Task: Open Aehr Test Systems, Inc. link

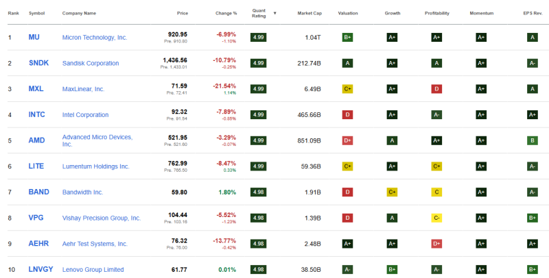Action: (x=95, y=244)
